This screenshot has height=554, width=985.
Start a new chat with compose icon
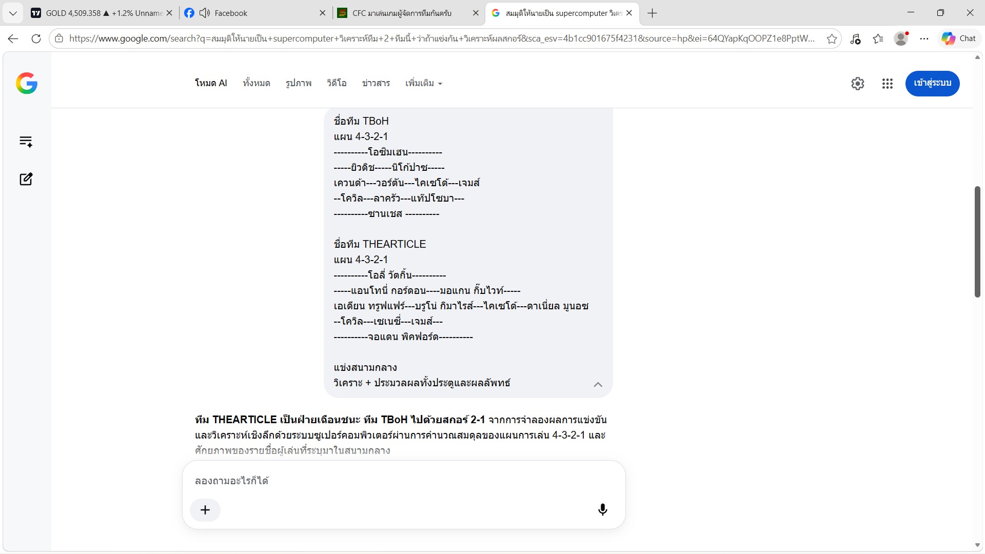26,179
